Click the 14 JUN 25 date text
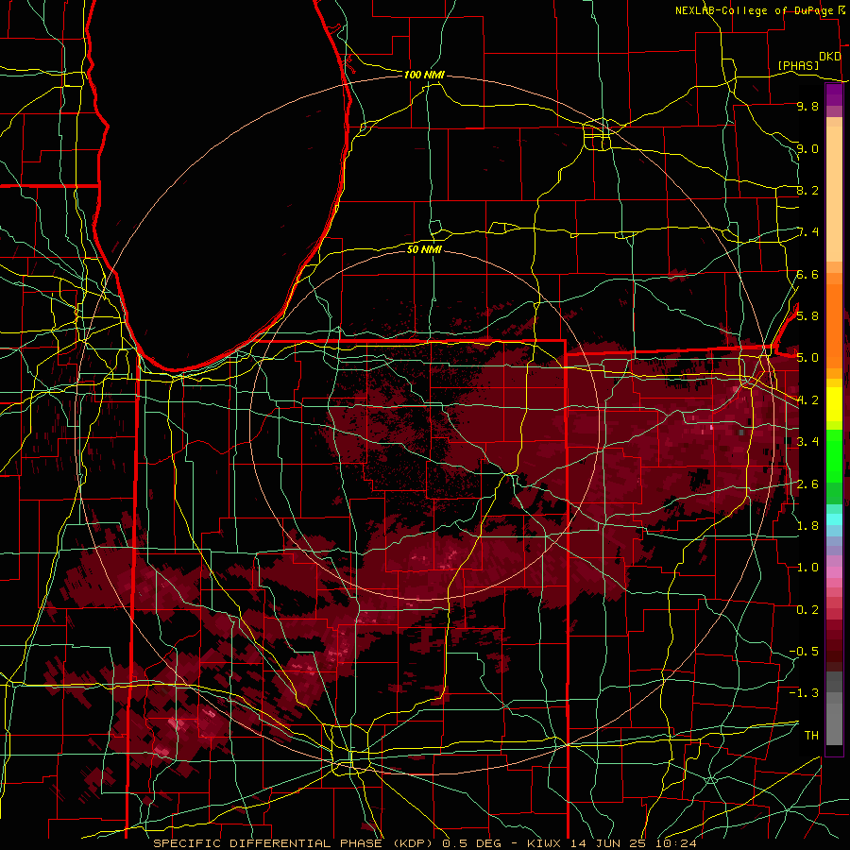Screen dimensions: 850x850 coord(608,843)
